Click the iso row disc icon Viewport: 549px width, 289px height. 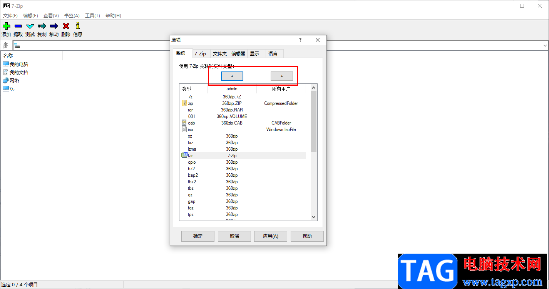click(184, 130)
